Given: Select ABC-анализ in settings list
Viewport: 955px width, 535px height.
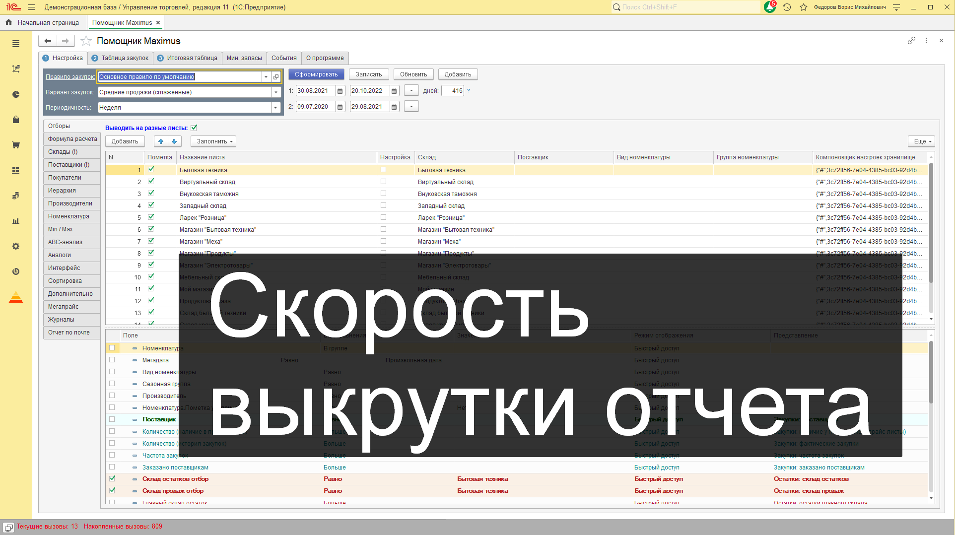Looking at the screenshot, I should click(x=72, y=242).
